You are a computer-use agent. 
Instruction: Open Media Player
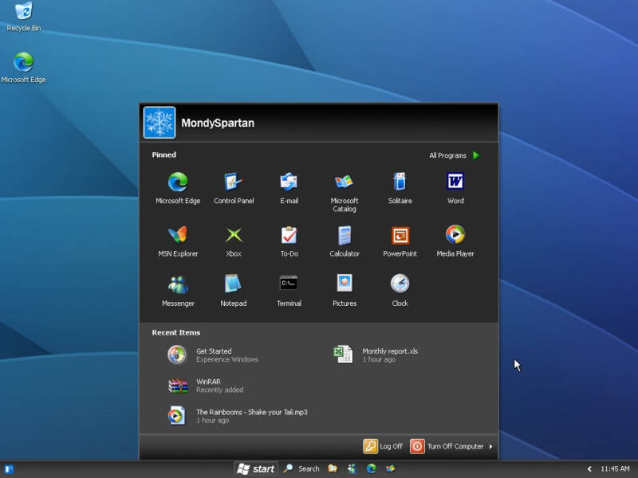click(455, 239)
